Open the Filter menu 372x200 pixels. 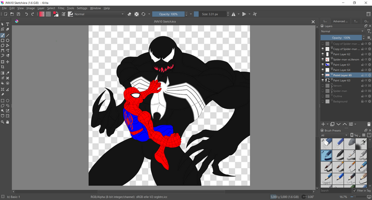61,8
